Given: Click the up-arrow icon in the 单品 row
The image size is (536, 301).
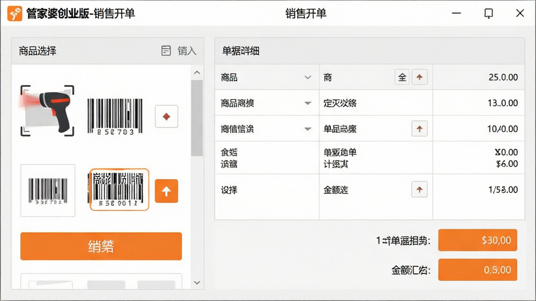Looking at the screenshot, I should coord(419,129).
